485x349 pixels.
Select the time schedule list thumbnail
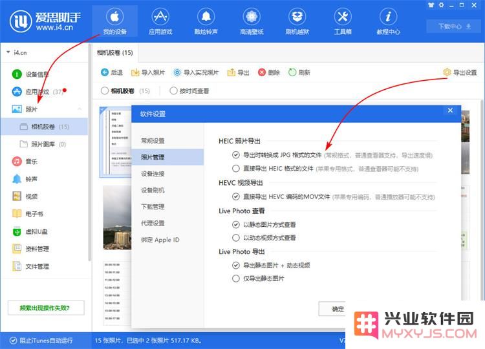117,293
